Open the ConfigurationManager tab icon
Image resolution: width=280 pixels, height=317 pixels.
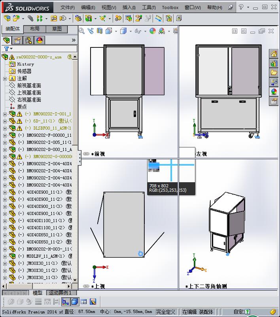[28, 40]
